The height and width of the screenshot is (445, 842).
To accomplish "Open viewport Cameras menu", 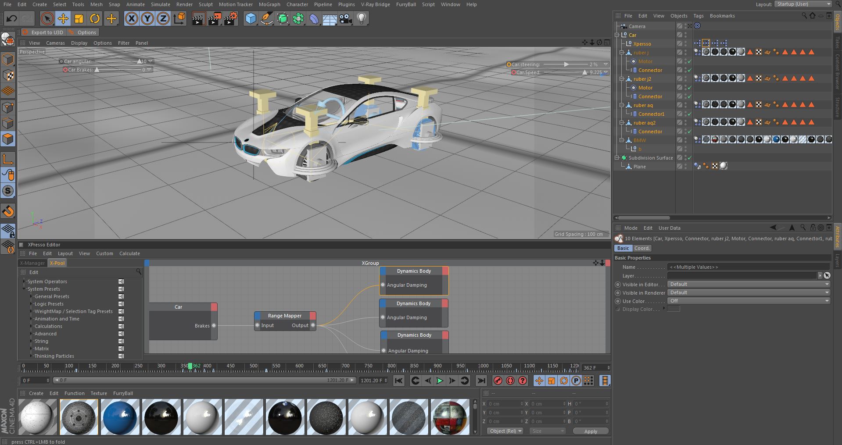I will click(x=55, y=43).
